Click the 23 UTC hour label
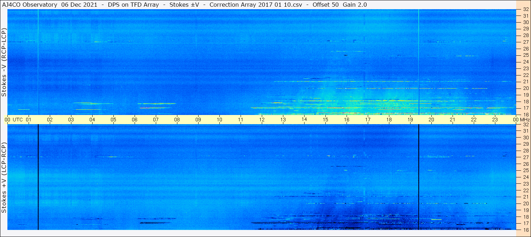This screenshot has width=531, height=237. tap(495, 120)
